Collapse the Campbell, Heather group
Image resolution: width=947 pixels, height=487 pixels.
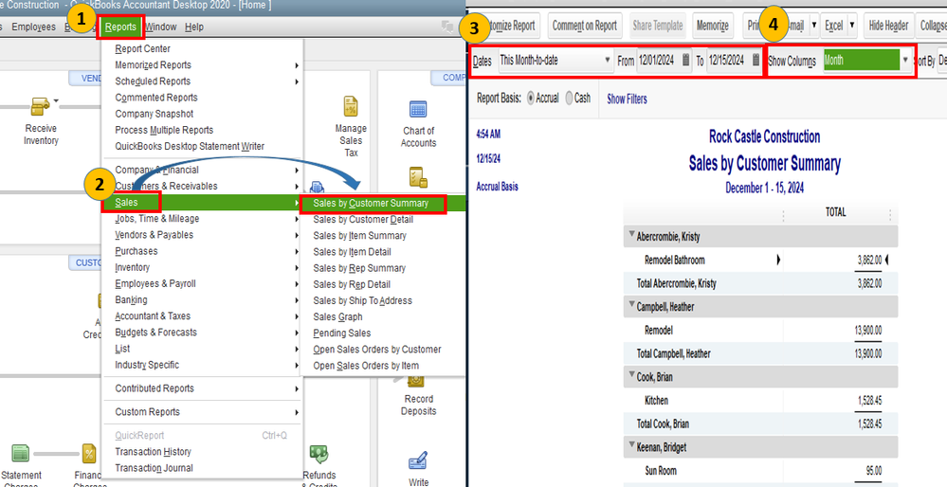[631, 305]
